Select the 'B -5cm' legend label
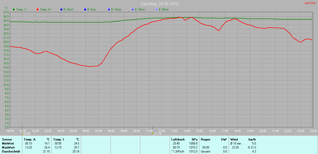This screenshot has height=154, width=318. tap(91, 10)
